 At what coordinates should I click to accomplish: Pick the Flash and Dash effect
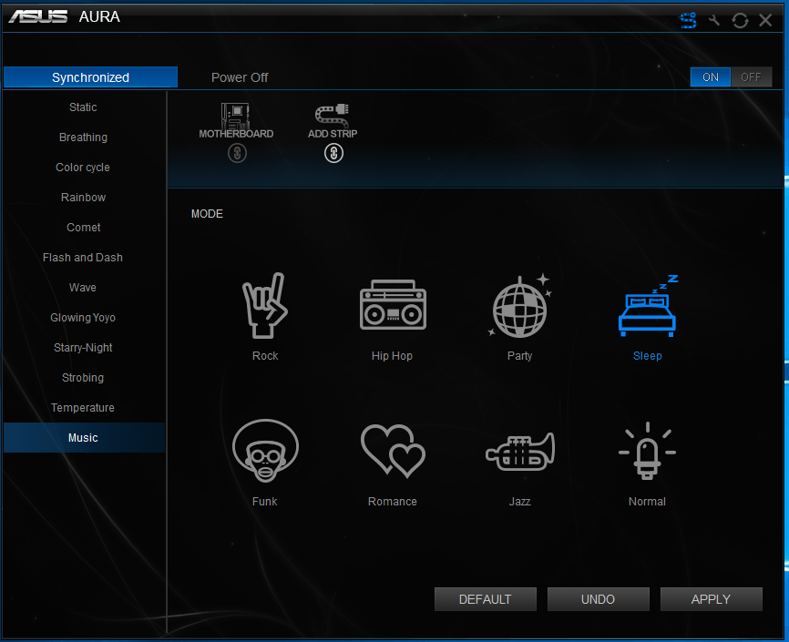[x=84, y=258]
